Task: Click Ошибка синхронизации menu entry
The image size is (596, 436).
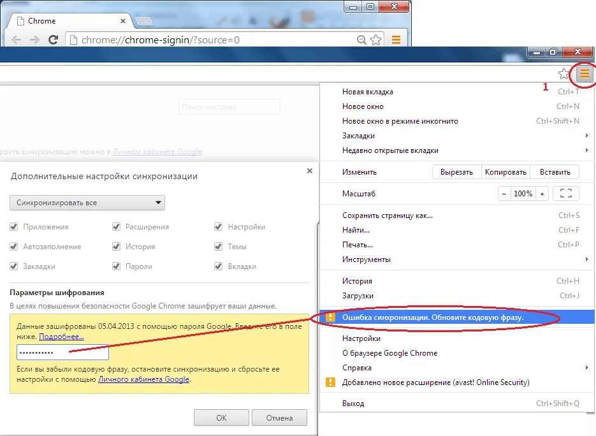Action: (457, 317)
